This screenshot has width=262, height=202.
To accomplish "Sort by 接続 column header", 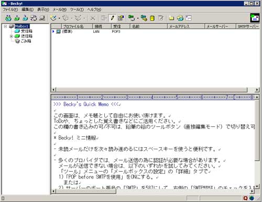I will click(102, 27).
